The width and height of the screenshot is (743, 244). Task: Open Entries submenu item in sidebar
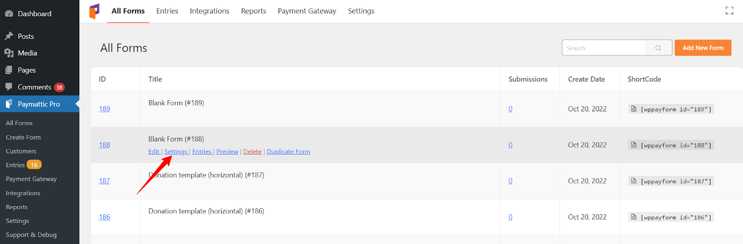pyautogui.click(x=15, y=165)
